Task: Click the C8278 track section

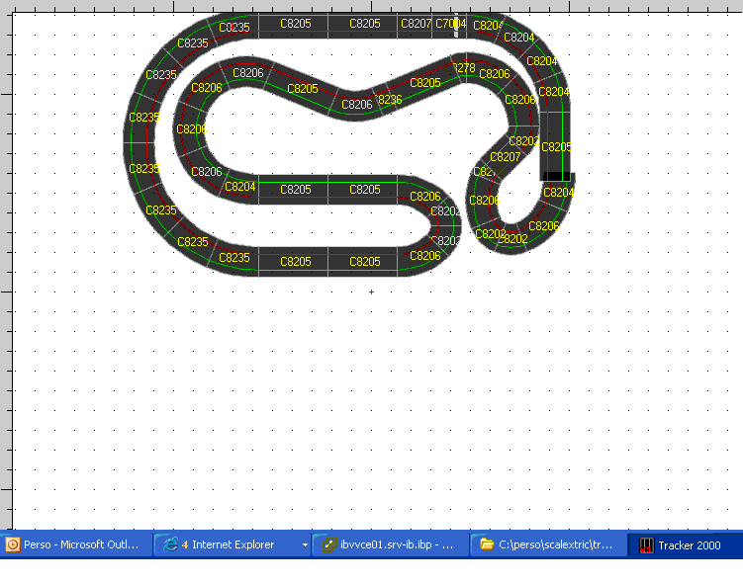Action: pos(462,68)
